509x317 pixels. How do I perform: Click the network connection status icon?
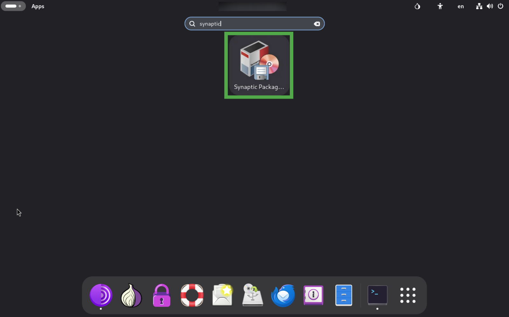479,6
